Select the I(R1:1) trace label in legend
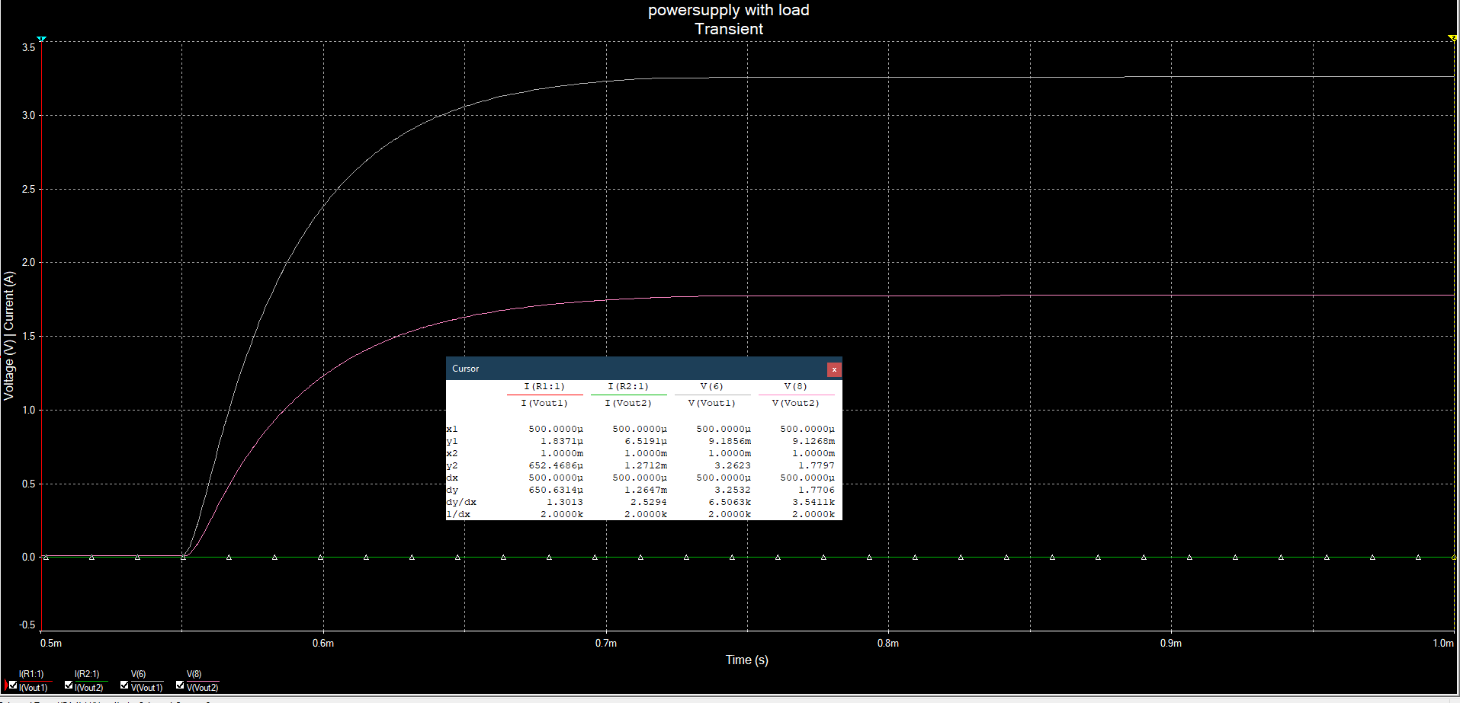 click(31, 673)
